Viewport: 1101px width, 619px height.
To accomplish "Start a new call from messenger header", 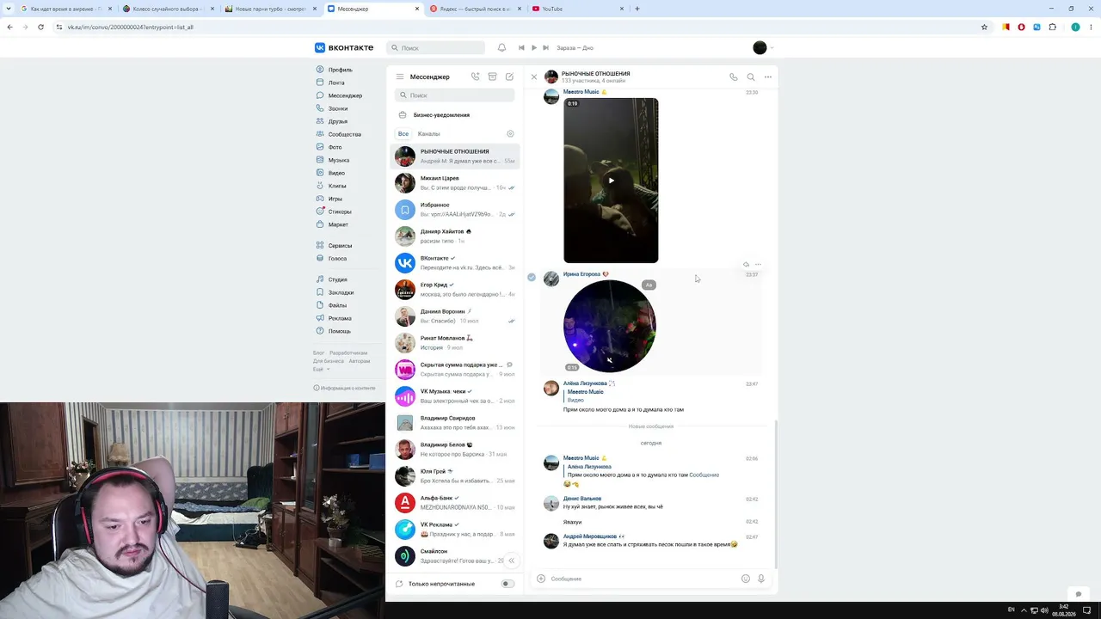I will [x=475, y=77].
